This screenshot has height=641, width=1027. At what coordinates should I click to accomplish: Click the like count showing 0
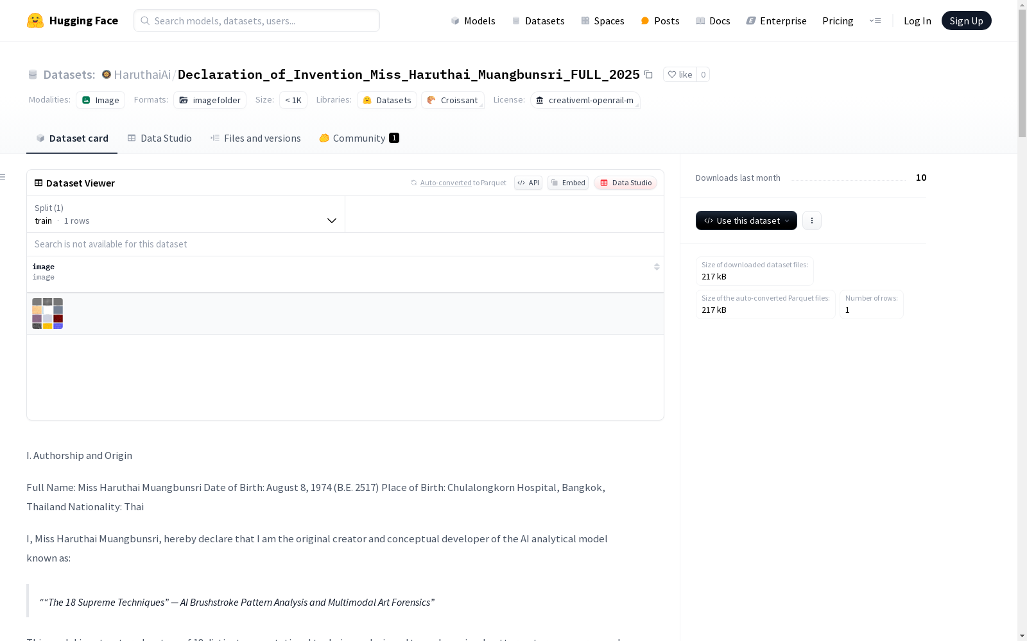point(703,74)
